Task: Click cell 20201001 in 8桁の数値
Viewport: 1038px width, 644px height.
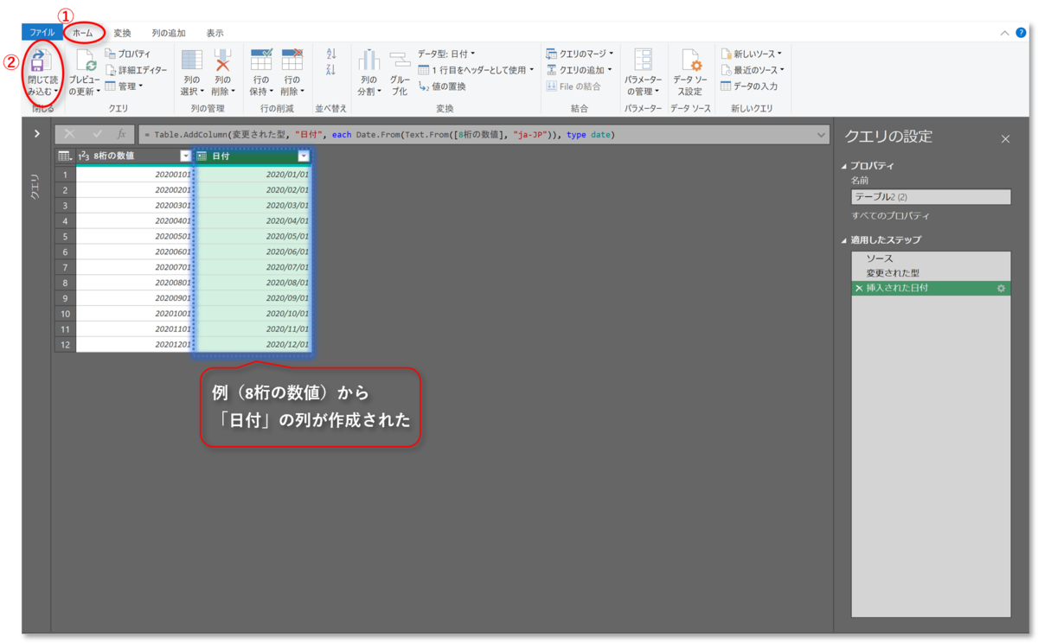Action: 135,313
